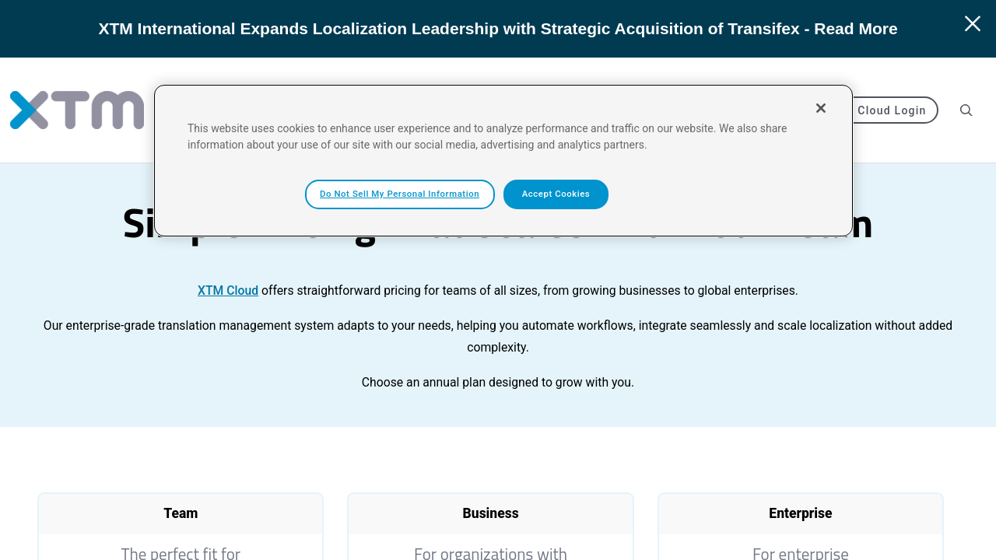Select the Business plan header
This screenshot has width=996, height=560.
(490, 513)
